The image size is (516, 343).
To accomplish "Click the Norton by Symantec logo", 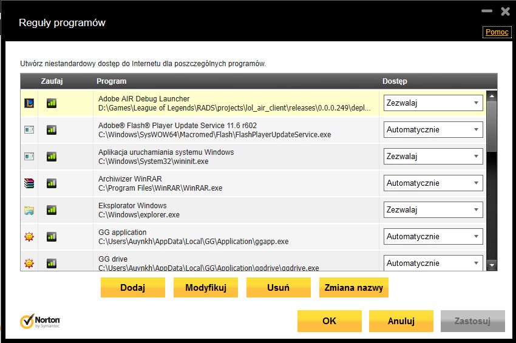I will tap(40, 321).
